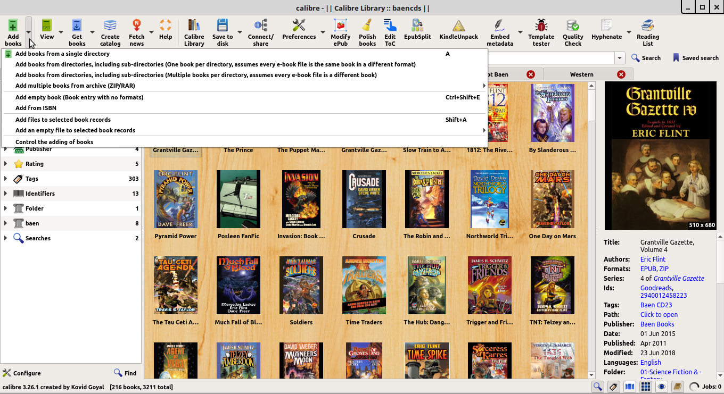The height and width of the screenshot is (394, 724).
Task: Click the Get books icon
Action: click(x=77, y=25)
